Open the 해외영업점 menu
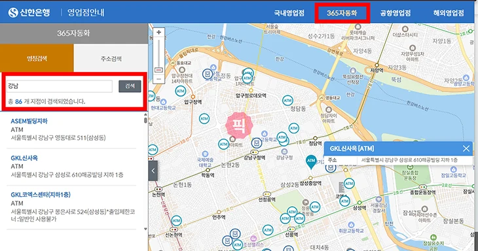The image size is (478, 251). pyautogui.click(x=449, y=13)
